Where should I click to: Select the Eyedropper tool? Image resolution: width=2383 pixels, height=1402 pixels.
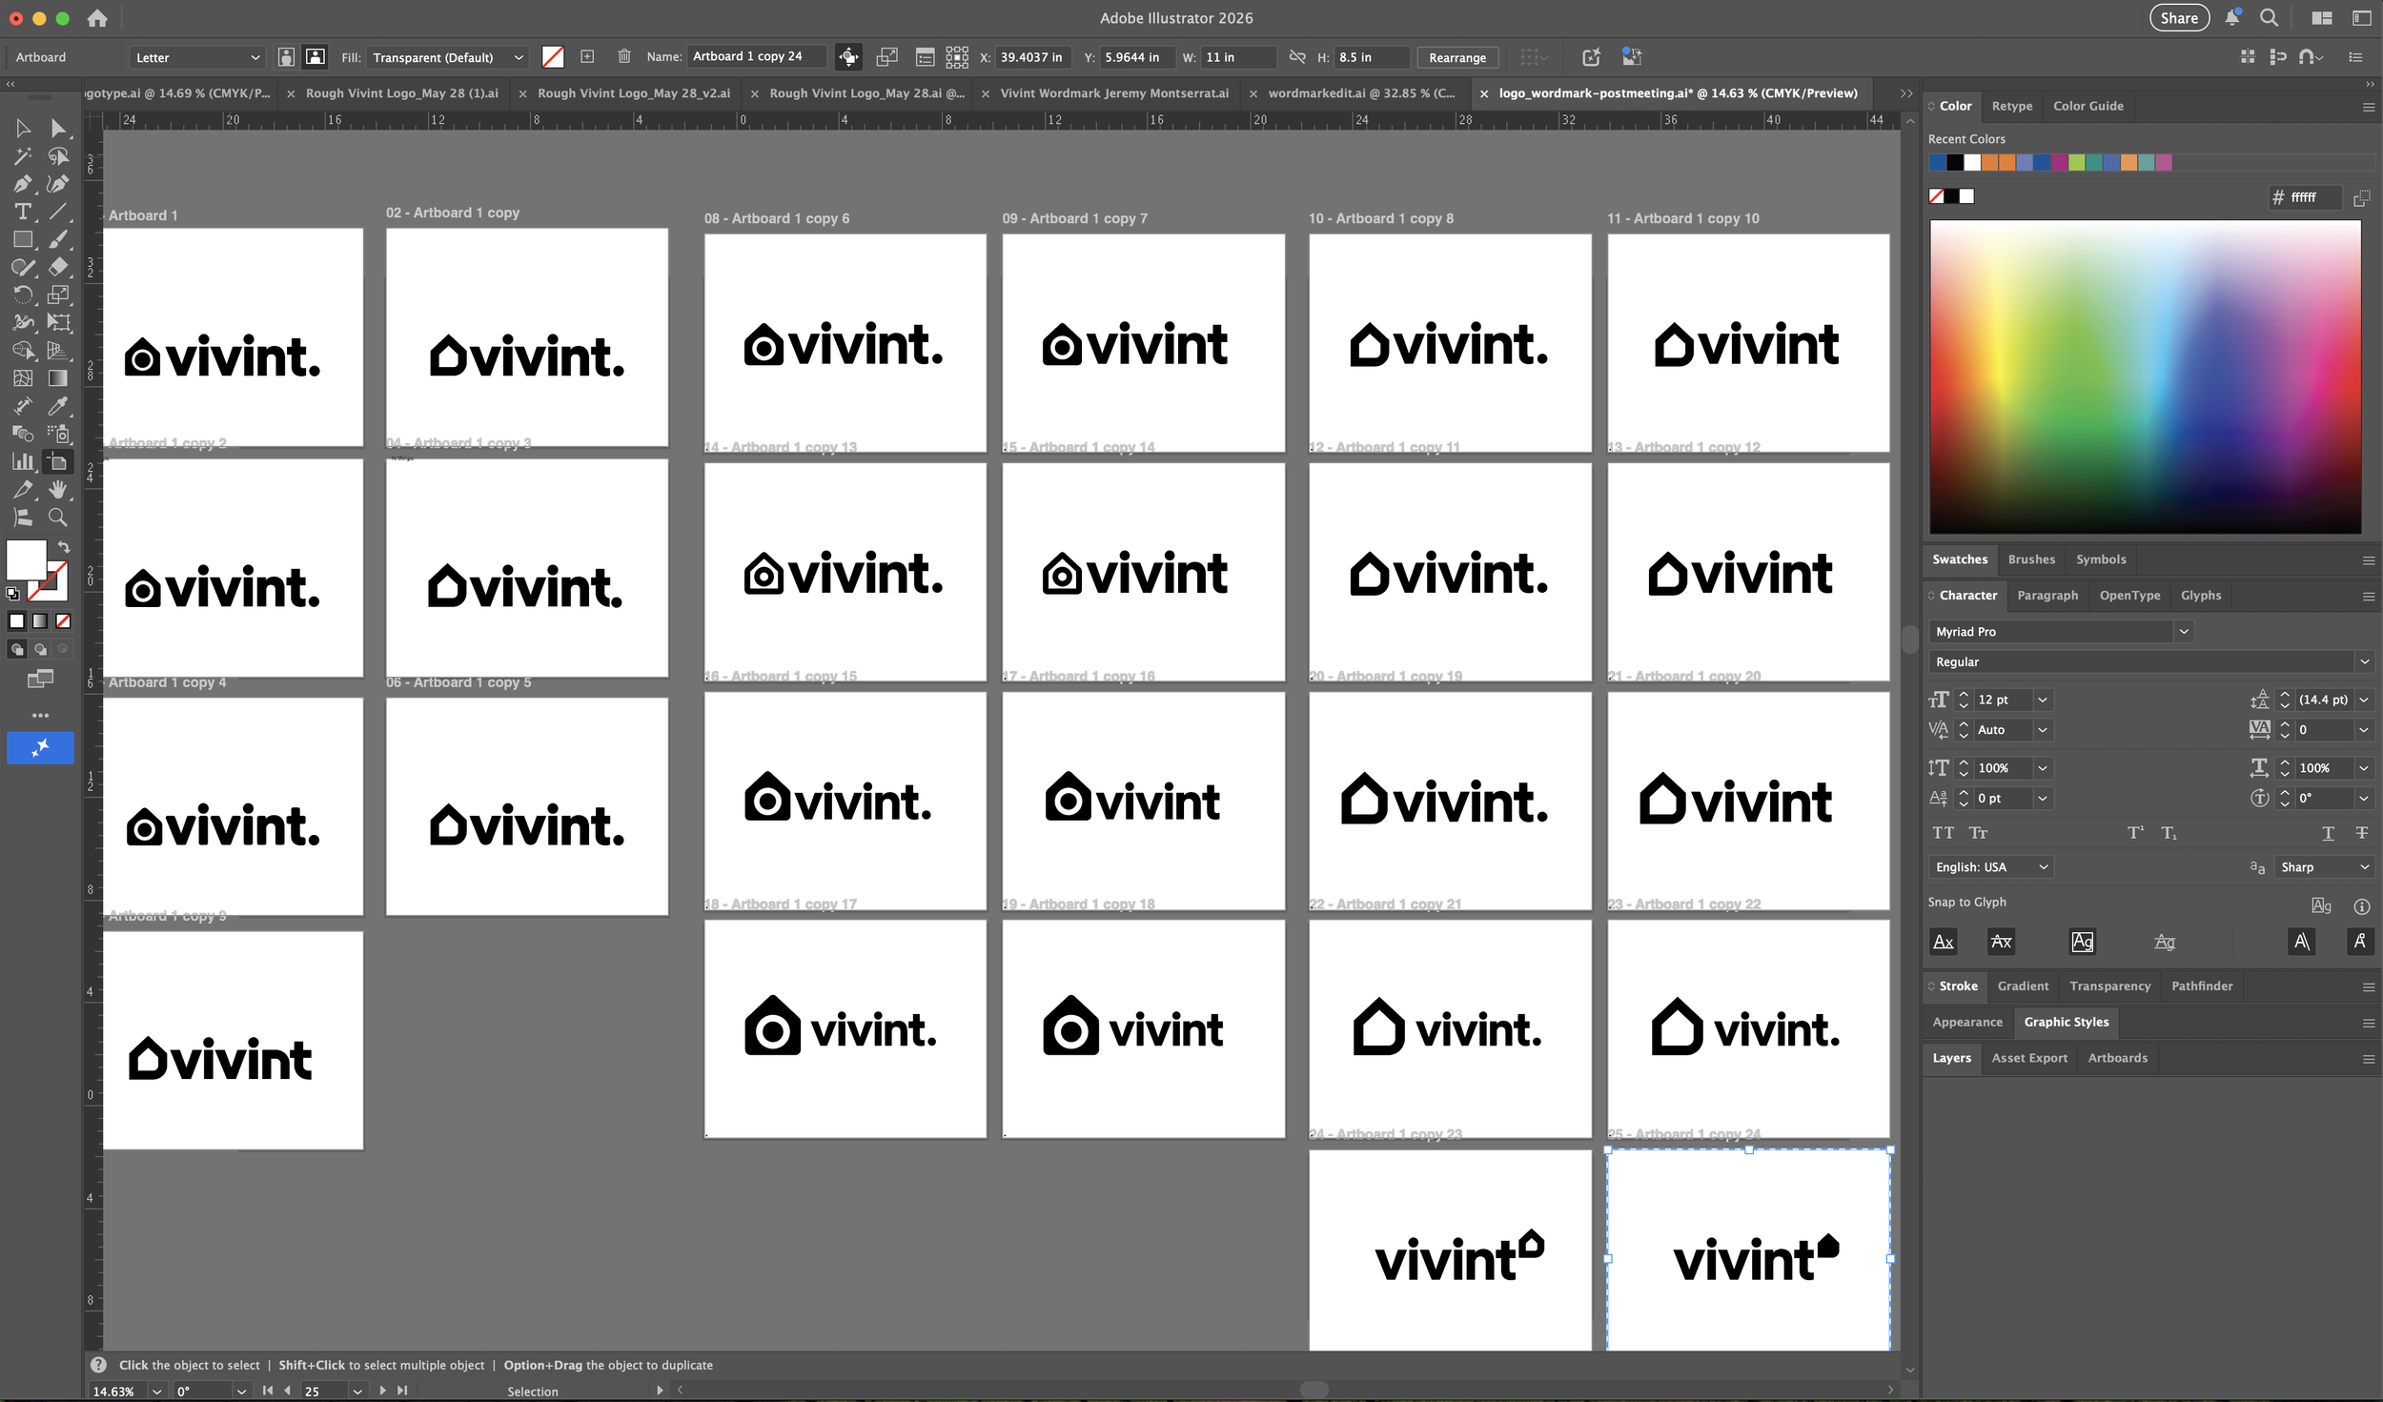click(58, 406)
